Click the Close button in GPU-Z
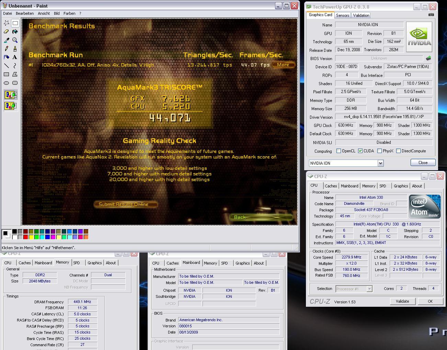 (x=423, y=163)
